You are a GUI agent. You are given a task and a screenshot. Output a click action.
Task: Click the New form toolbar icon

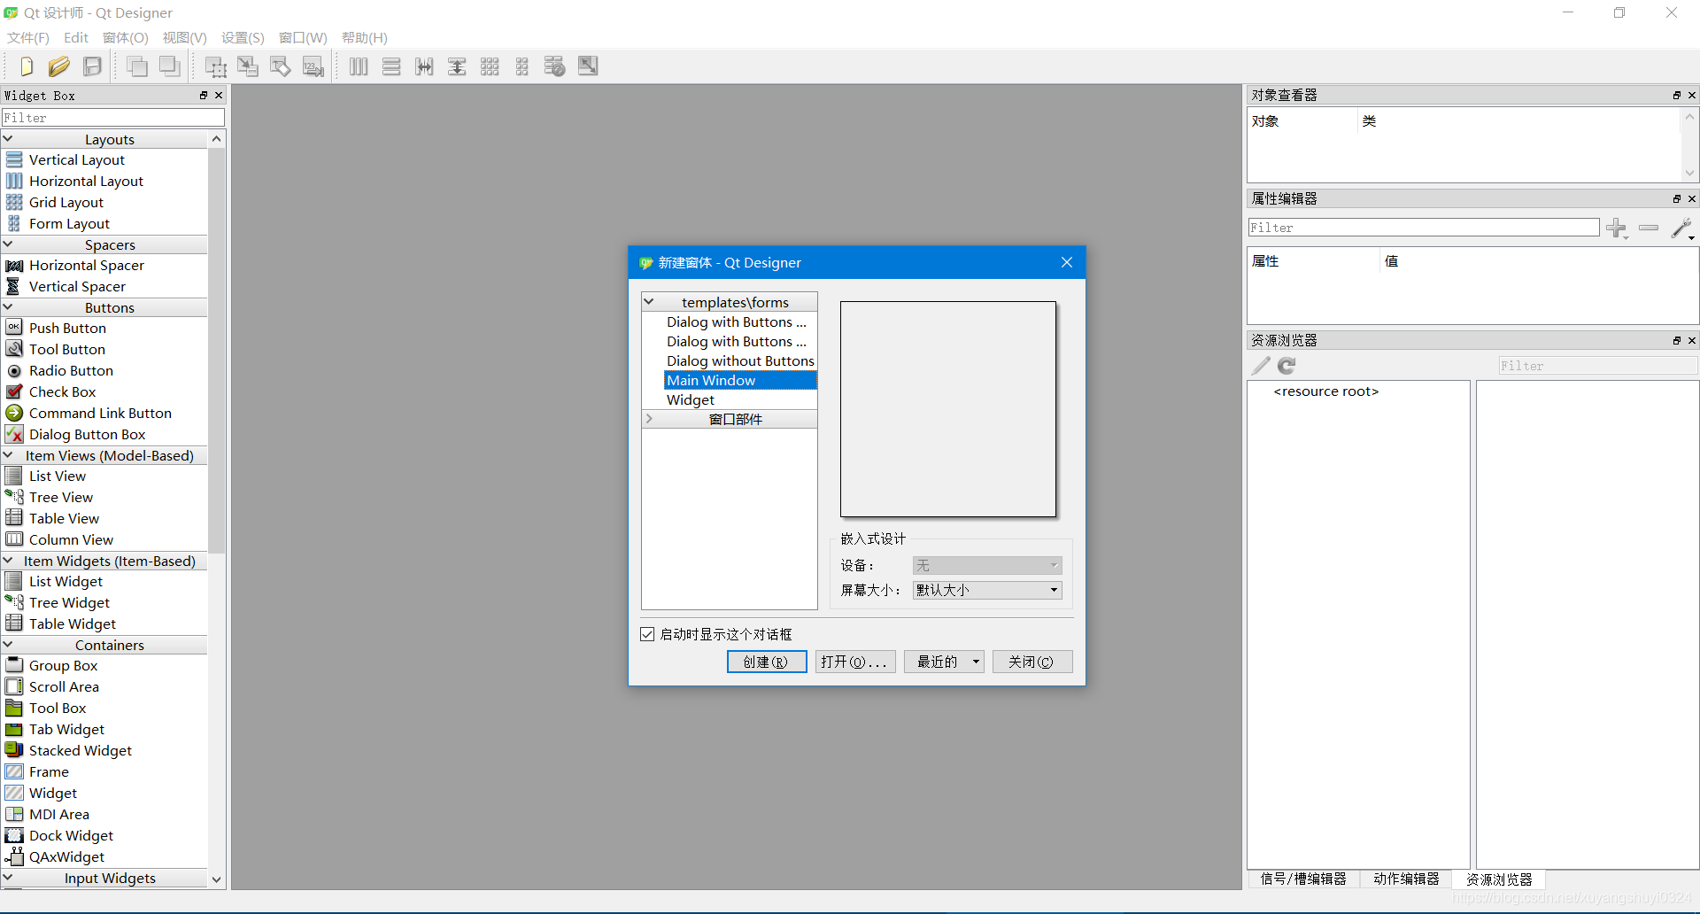point(26,66)
